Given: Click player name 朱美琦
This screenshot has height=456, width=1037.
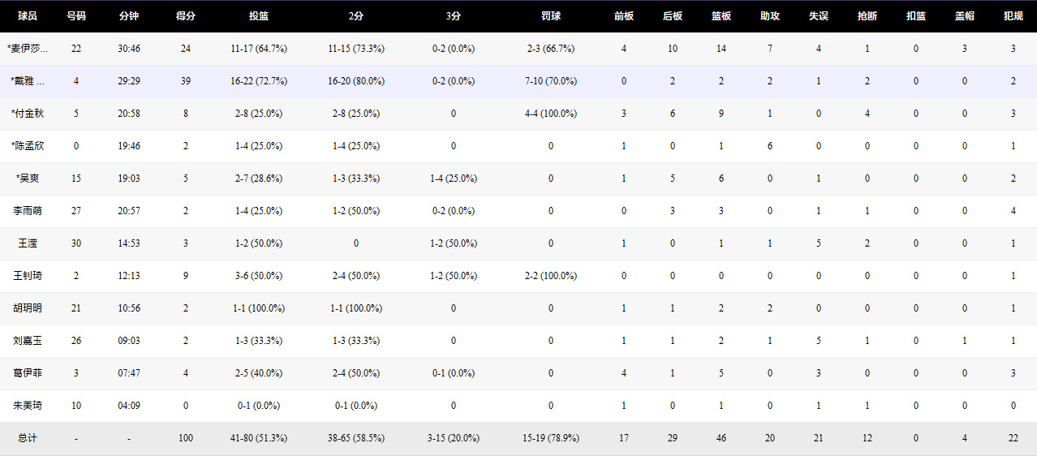Looking at the screenshot, I should (28, 406).
